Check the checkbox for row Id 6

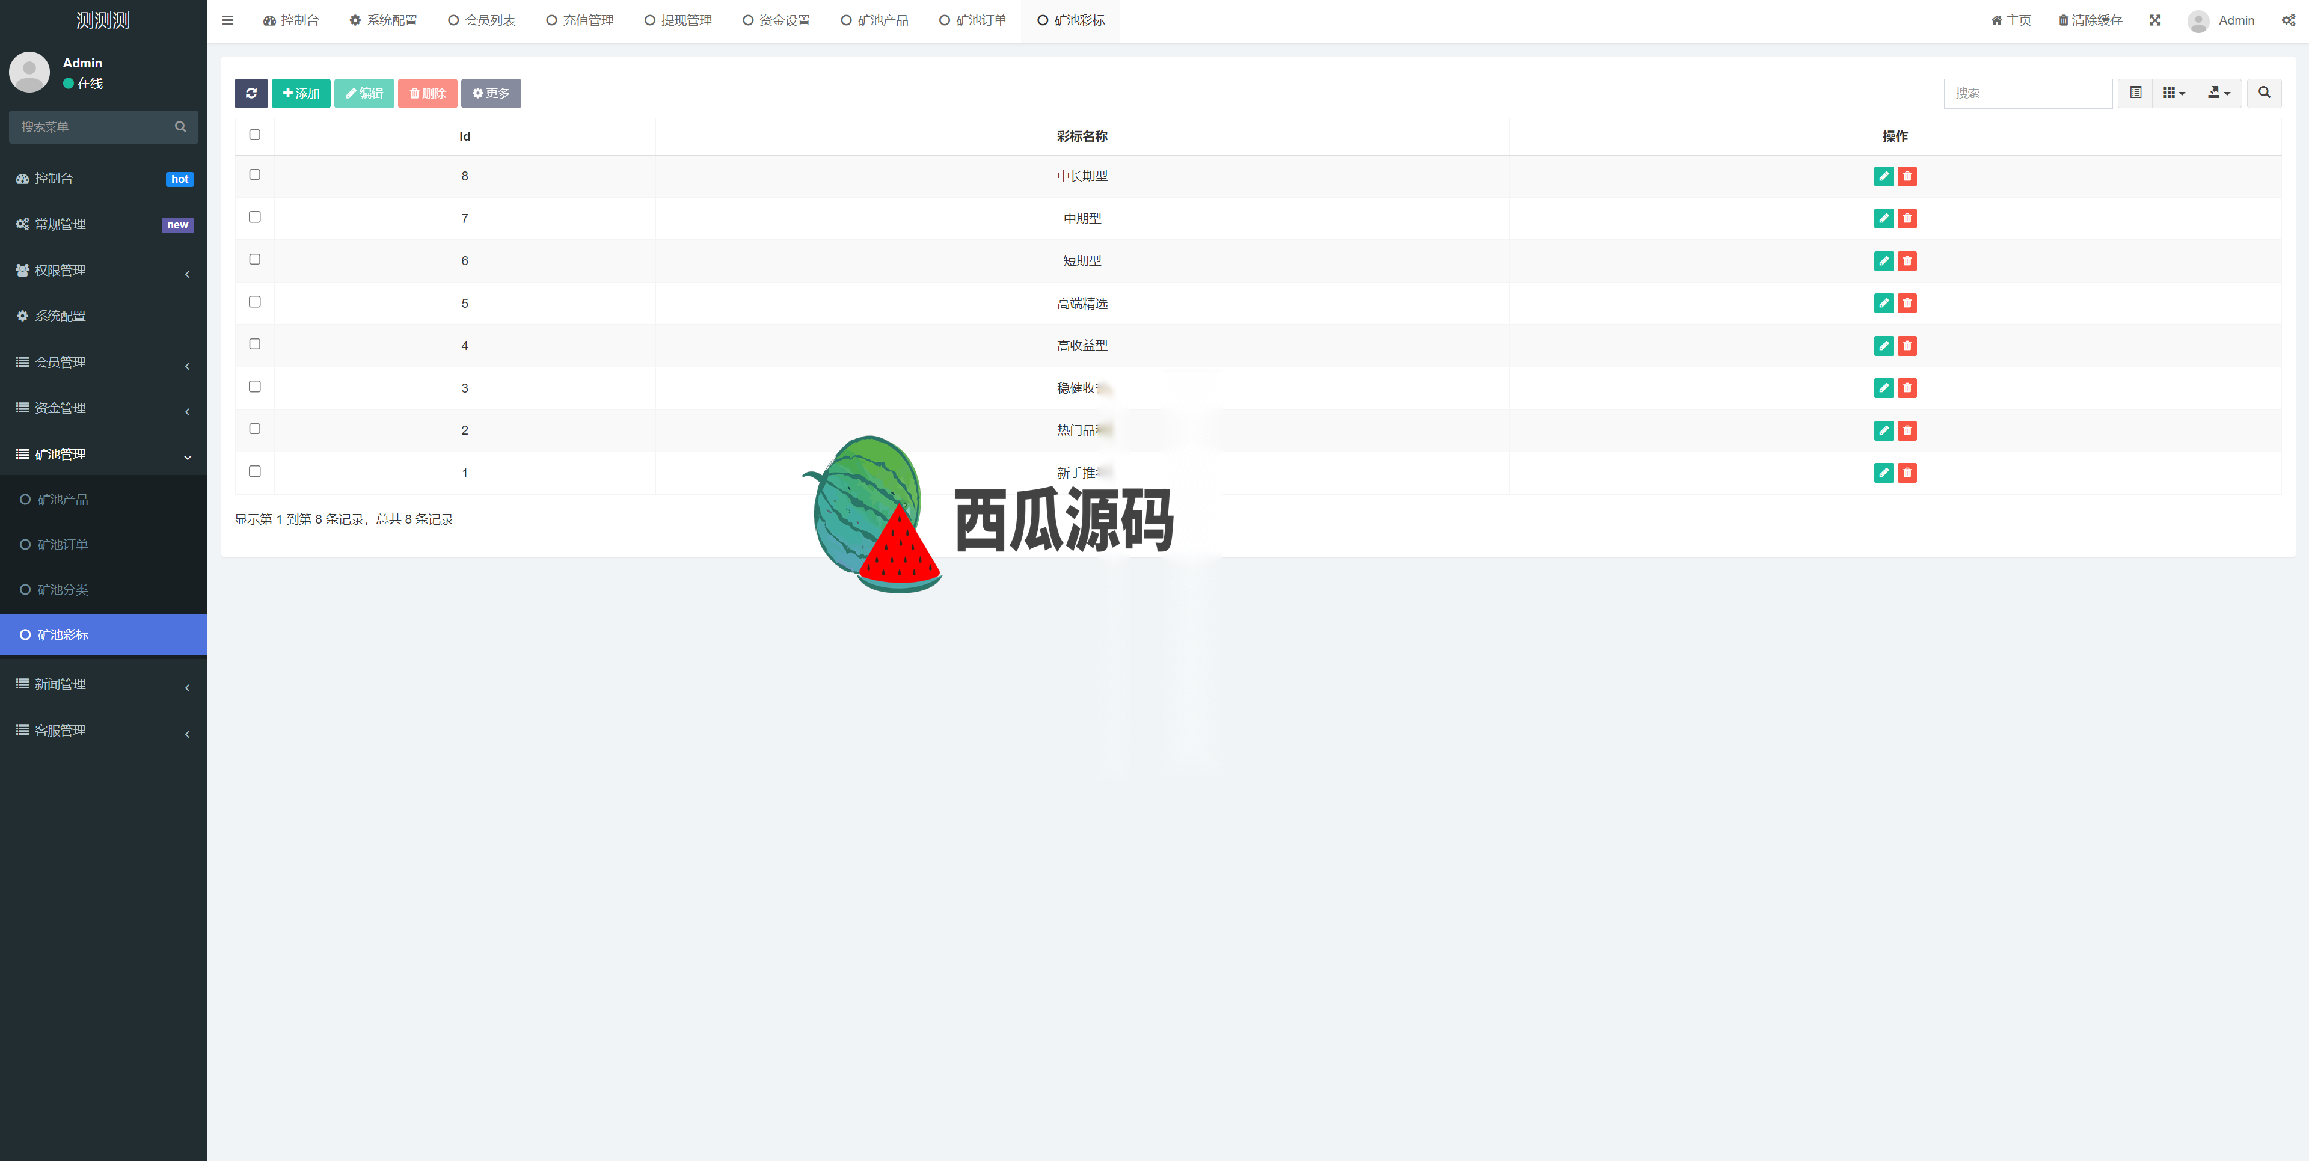tap(254, 260)
